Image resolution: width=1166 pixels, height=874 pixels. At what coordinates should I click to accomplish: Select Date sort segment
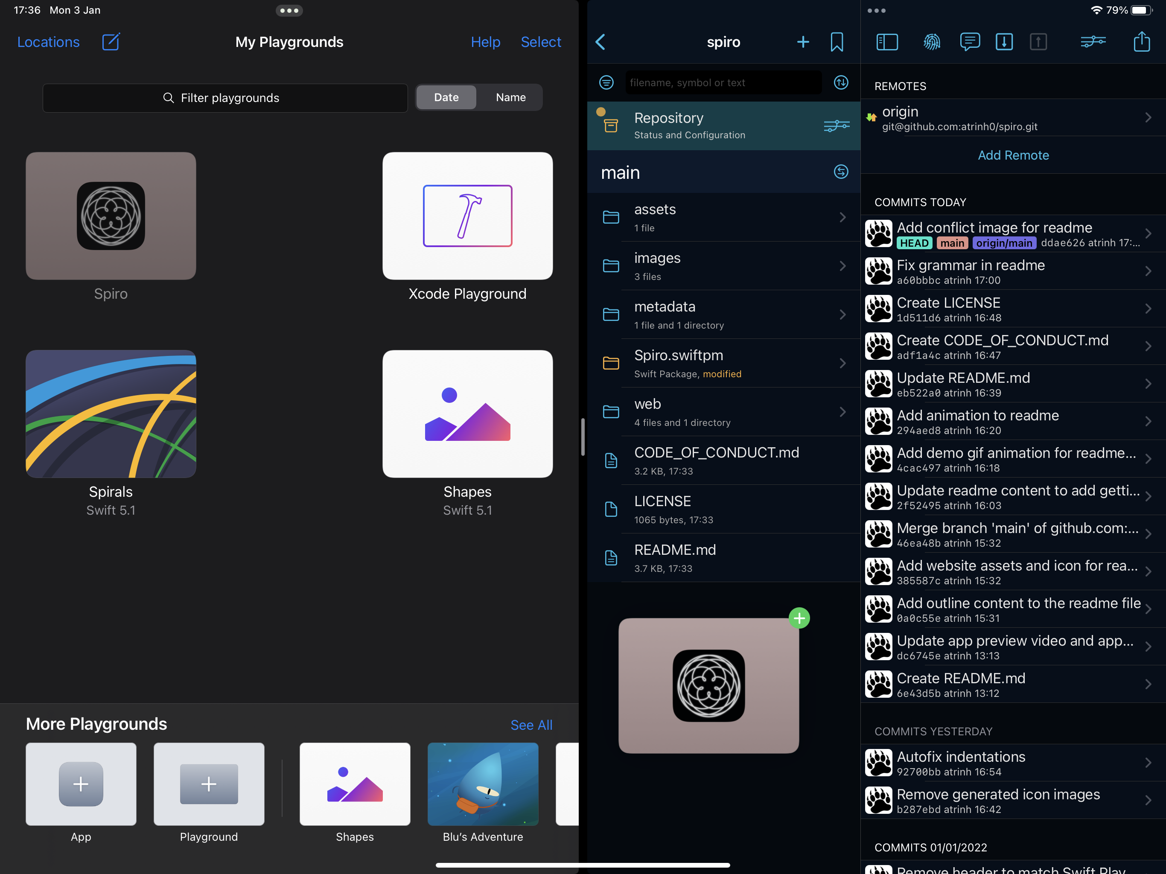[446, 98]
